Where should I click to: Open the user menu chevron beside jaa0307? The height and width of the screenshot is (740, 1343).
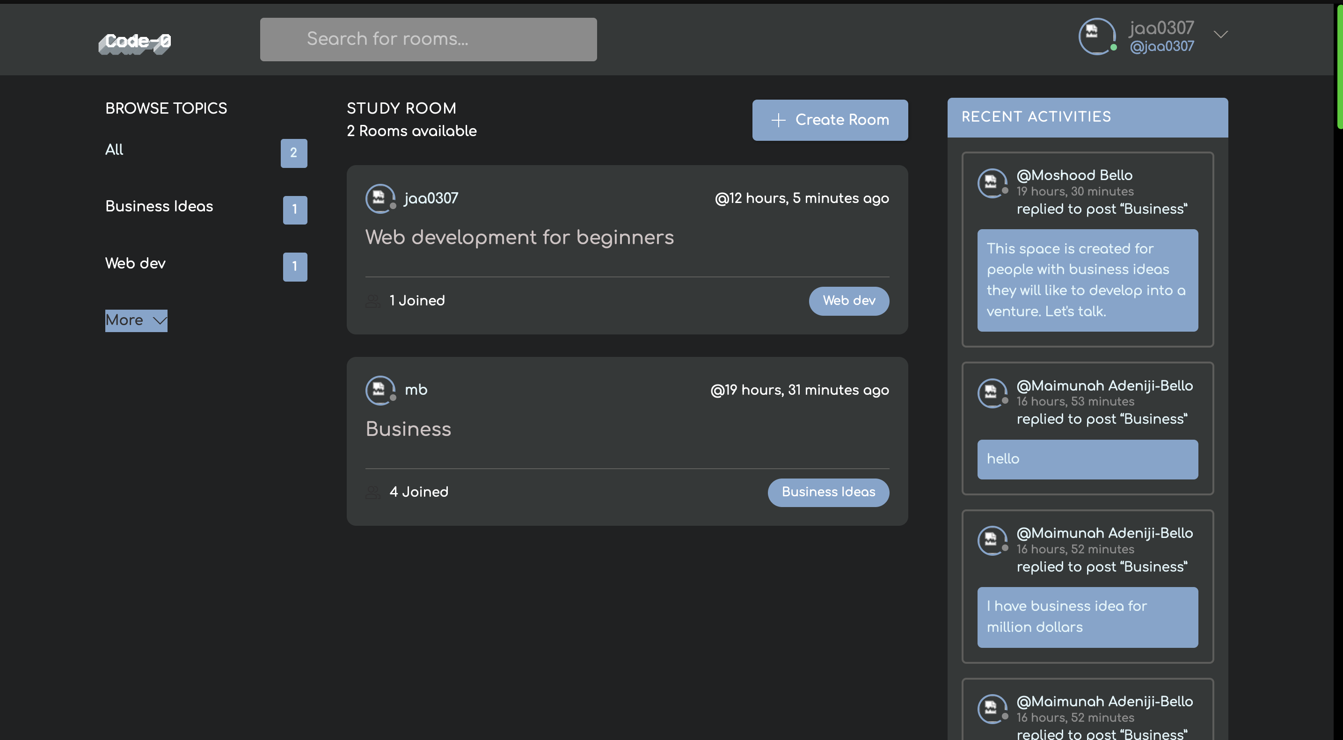tap(1220, 35)
